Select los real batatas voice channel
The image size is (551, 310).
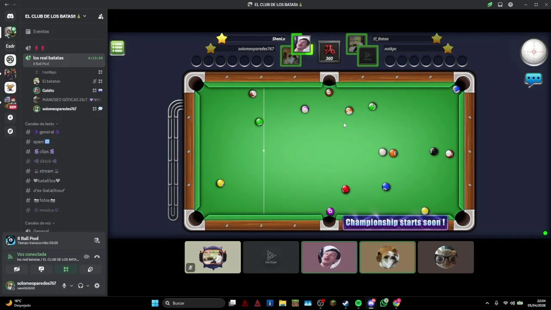[x=65, y=60]
